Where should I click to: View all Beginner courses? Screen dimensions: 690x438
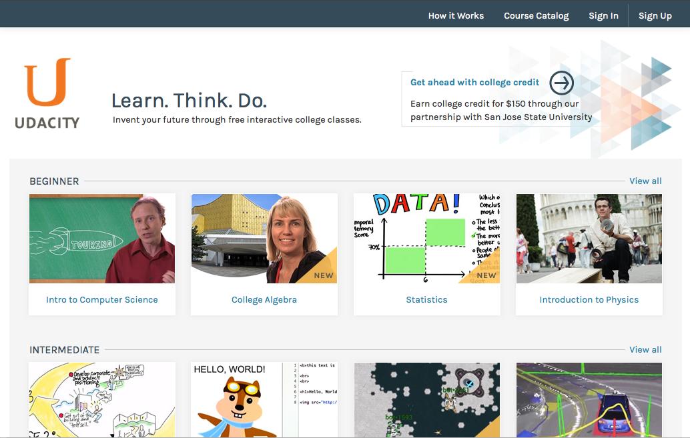[x=645, y=181]
